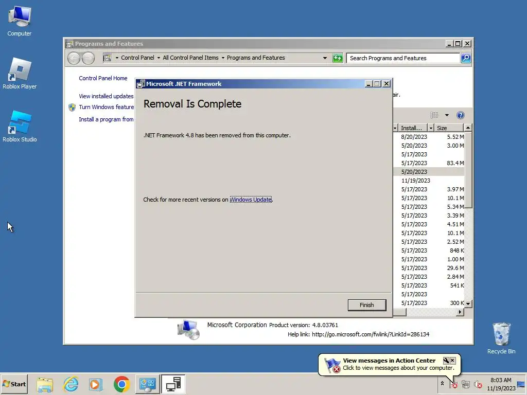Switch to the .NET Framework setup taskbar button
Image resolution: width=527 pixels, height=395 pixels.
pos(173,384)
